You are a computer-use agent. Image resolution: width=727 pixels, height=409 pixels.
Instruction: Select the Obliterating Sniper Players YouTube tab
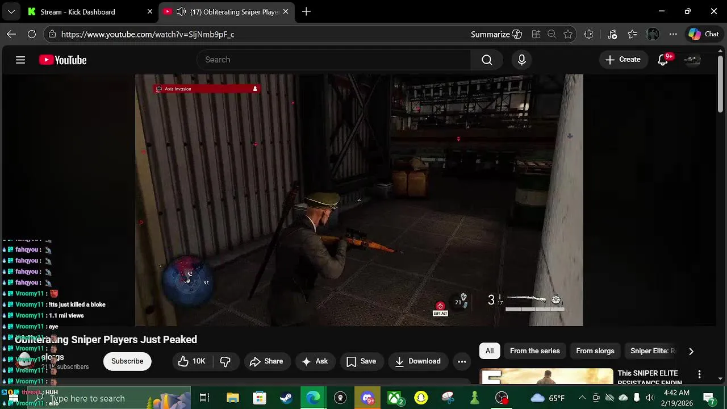click(x=227, y=11)
